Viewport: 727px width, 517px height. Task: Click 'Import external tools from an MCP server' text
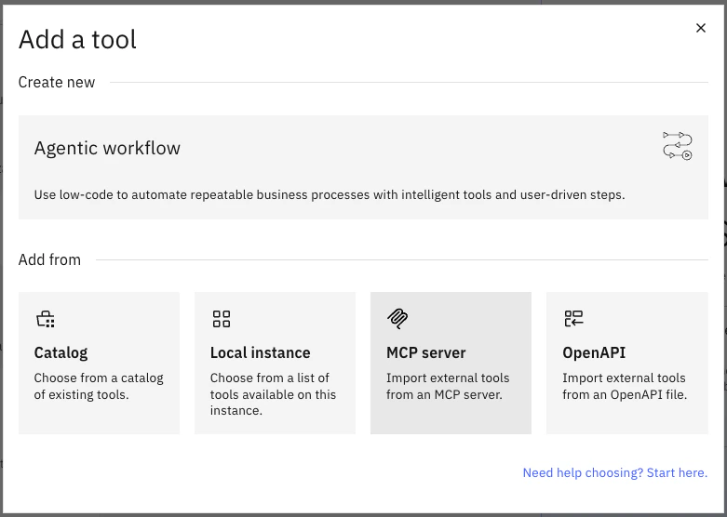[x=448, y=386]
